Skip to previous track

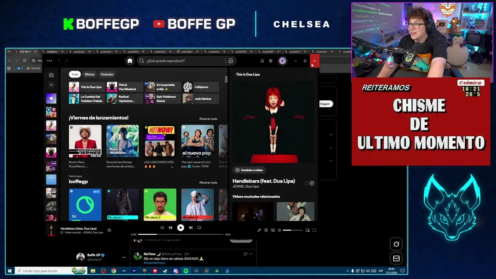[x=170, y=228]
